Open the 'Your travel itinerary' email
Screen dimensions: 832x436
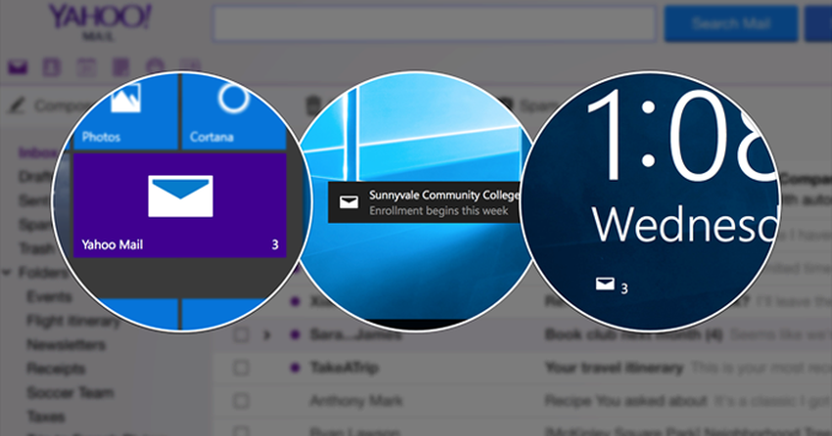pyautogui.click(x=614, y=368)
